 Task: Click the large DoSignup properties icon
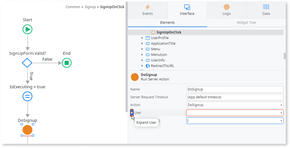135,77
